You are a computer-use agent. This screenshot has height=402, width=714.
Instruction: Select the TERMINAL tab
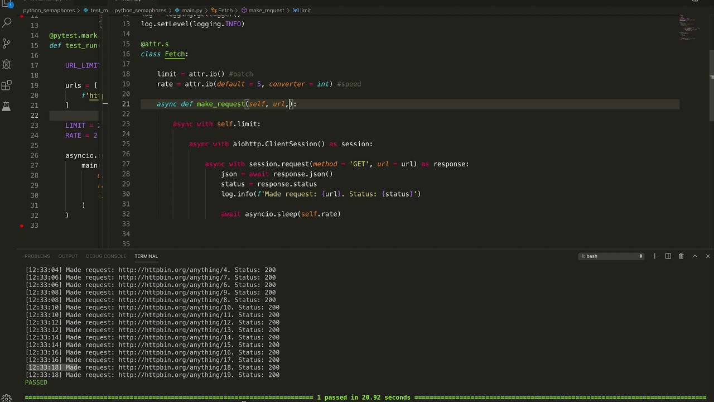(x=146, y=256)
